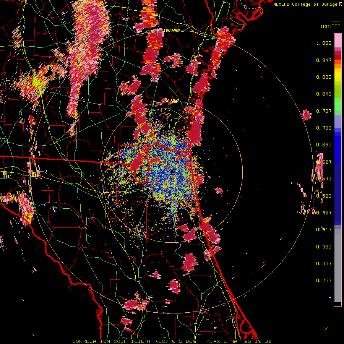Click the 50 NMI range ring label
This screenshot has width=344, height=344.
(172, 101)
